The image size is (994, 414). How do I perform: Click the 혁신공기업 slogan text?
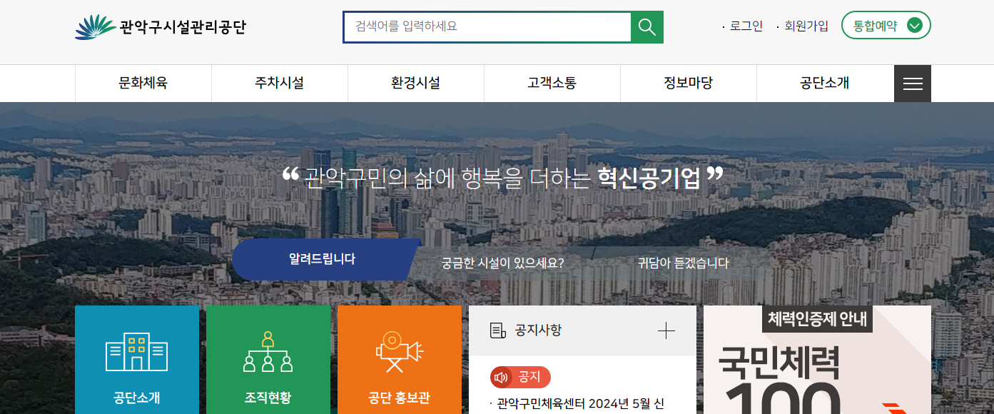coord(649,178)
